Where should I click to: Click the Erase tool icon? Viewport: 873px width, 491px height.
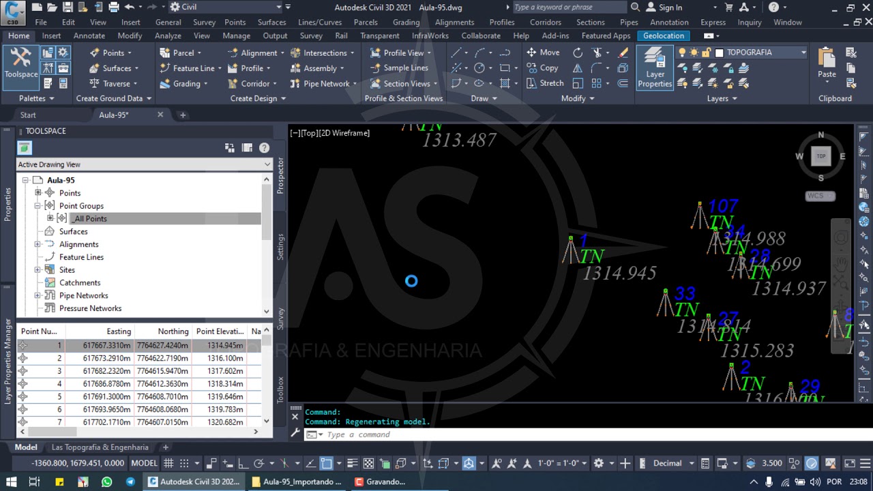(x=623, y=53)
